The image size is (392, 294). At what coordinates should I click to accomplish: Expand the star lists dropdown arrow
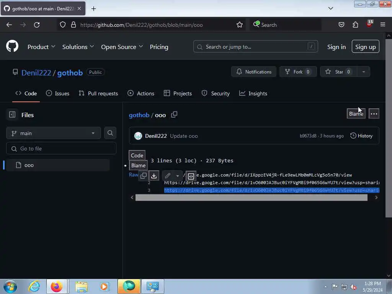click(x=364, y=72)
